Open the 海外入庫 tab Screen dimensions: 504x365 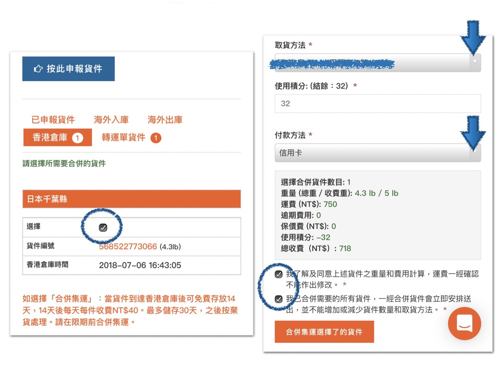point(111,120)
